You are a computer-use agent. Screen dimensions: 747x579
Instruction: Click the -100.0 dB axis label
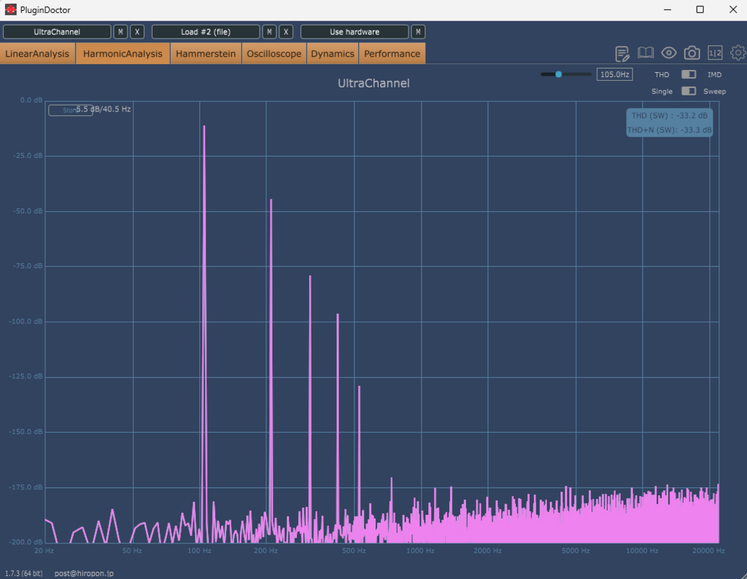[x=26, y=321]
